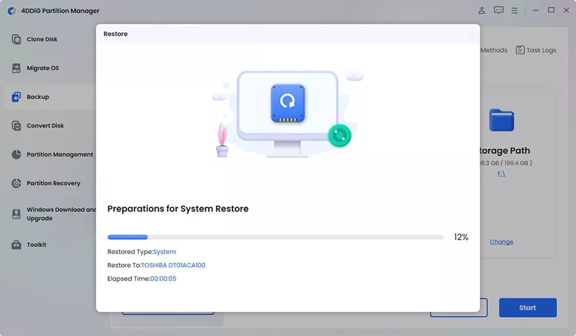Open Partition Recovery menu label

click(x=54, y=183)
